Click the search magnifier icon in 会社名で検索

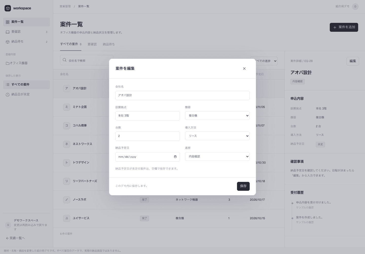pos(65,60)
